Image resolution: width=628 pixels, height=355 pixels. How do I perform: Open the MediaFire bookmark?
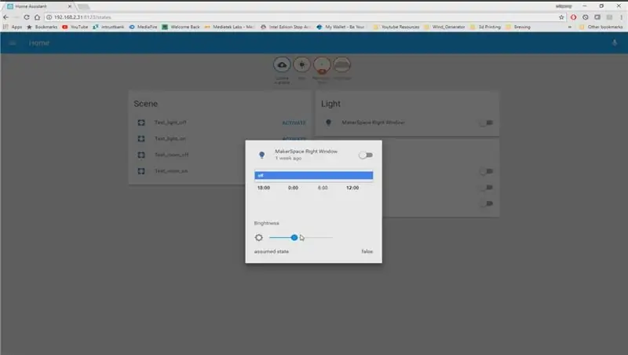[143, 27]
